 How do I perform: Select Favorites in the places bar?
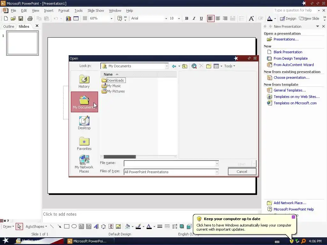pos(84,144)
